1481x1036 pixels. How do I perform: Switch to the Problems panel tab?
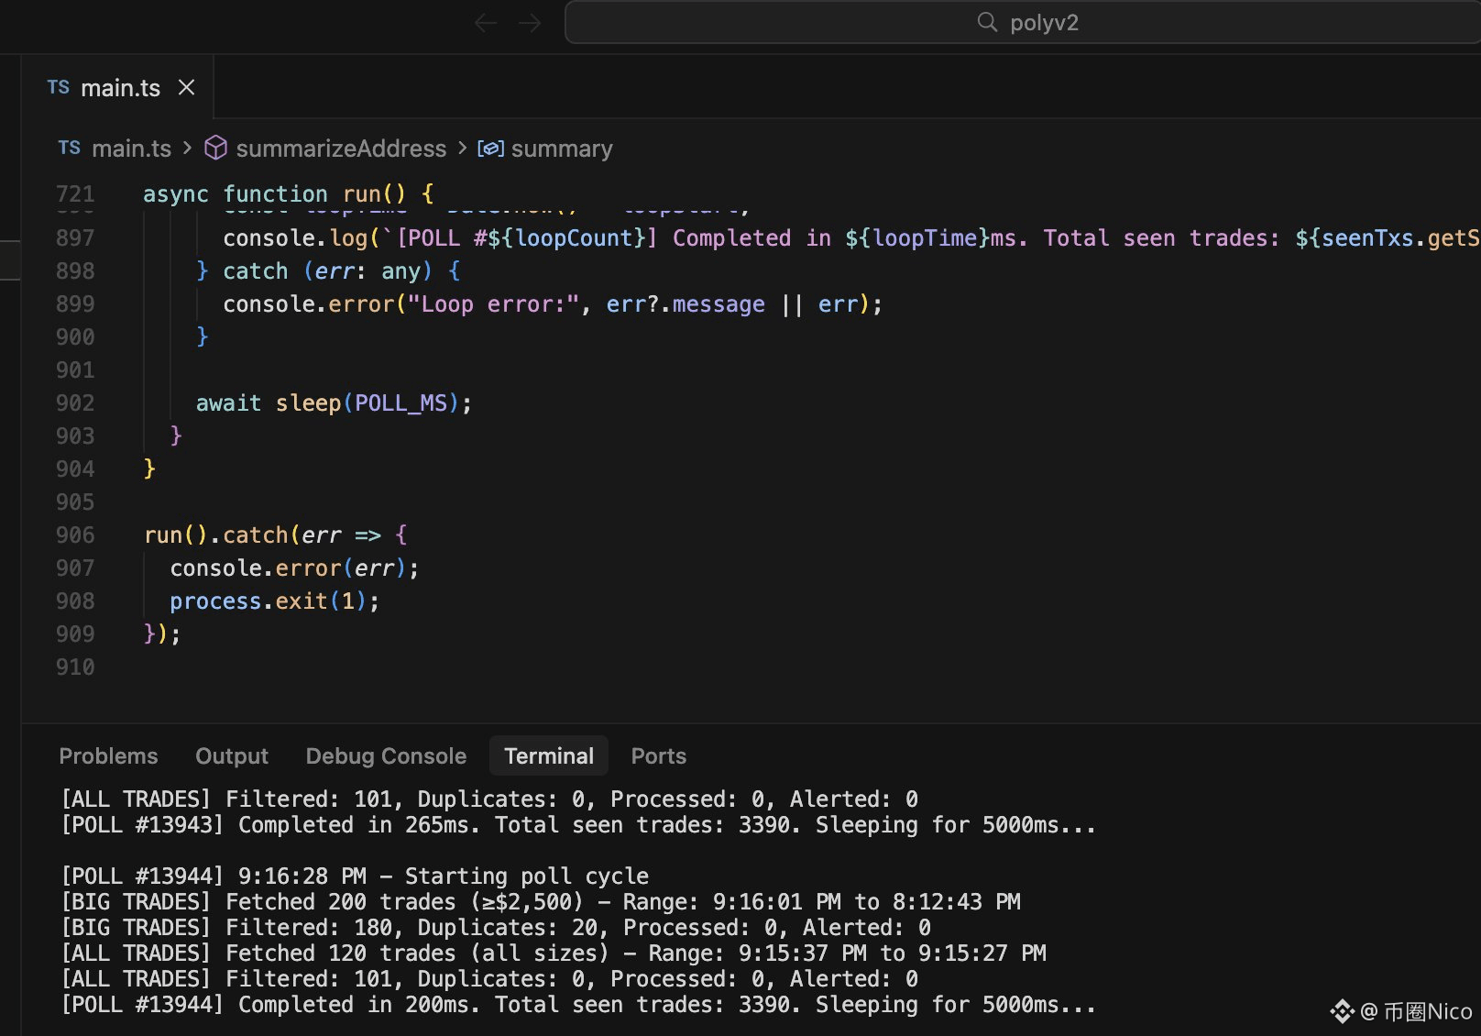pyautogui.click(x=108, y=756)
